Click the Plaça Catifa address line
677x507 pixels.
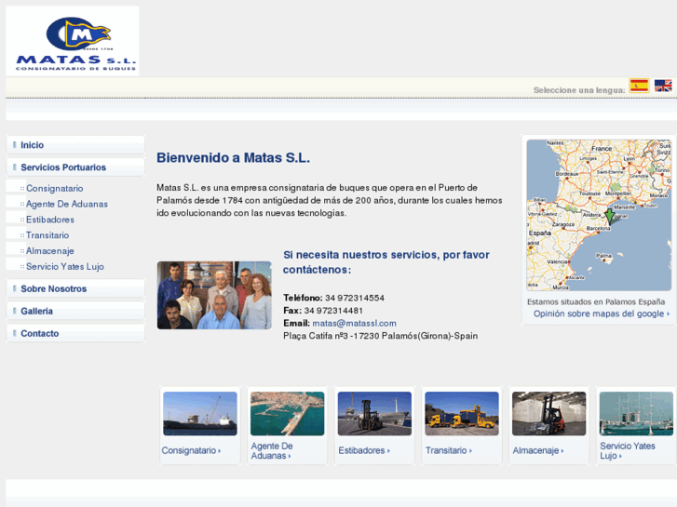pos(380,336)
